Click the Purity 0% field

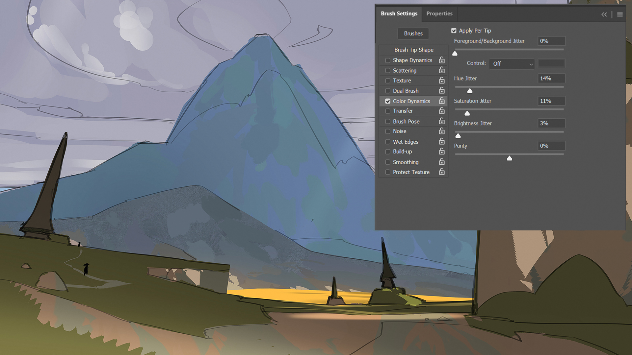551,146
